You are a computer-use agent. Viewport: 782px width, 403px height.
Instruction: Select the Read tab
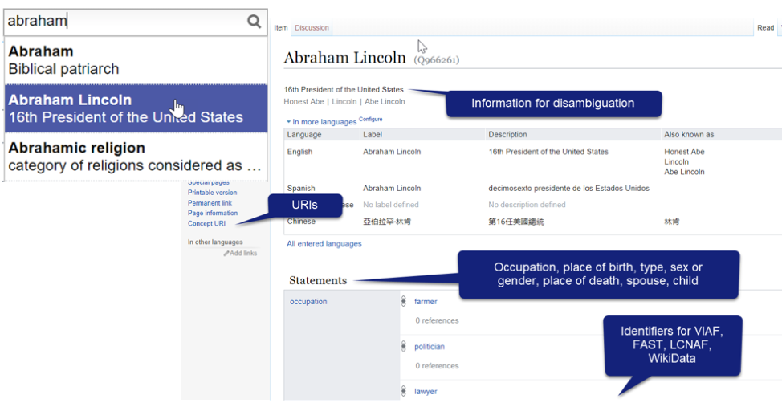[766, 28]
